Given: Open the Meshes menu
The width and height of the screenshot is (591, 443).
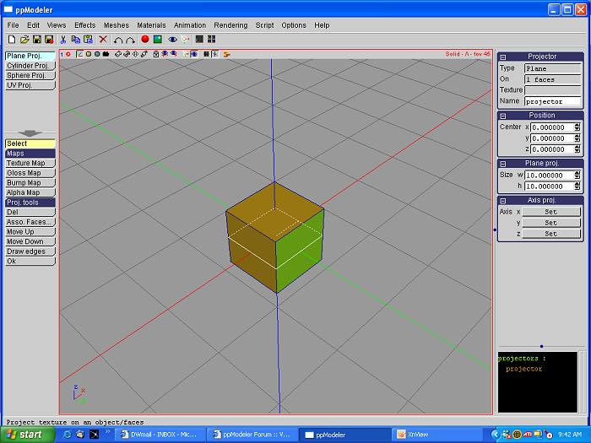Looking at the screenshot, I should point(117,25).
